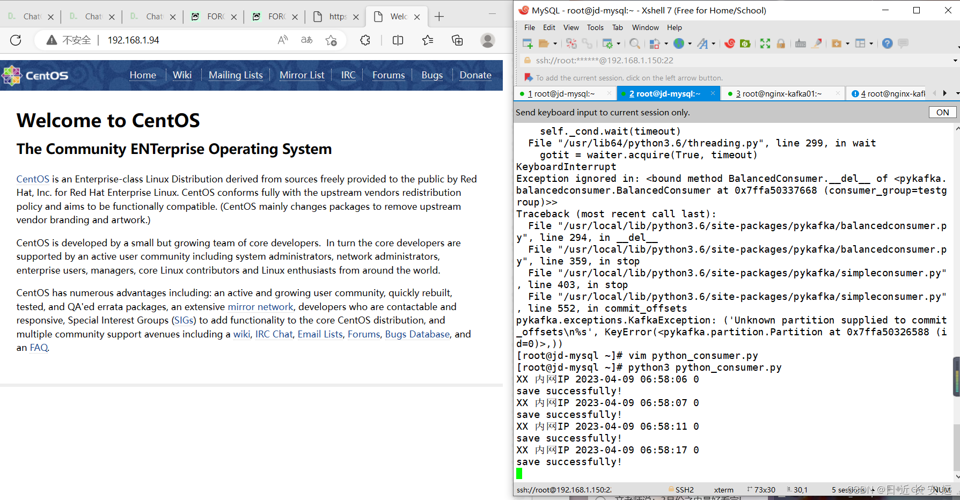Screen dimensions: 960x500
Task: Open the 'mirror network' link in page text
Action: coord(261,307)
